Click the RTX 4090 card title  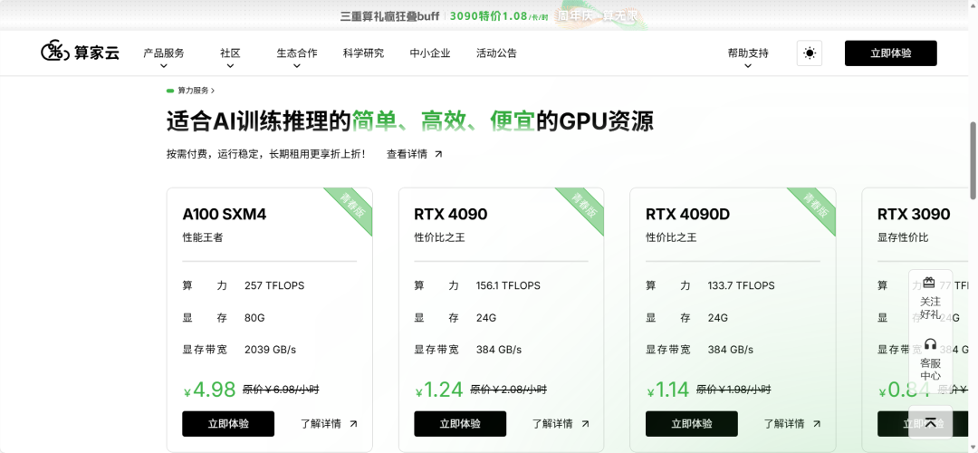[x=451, y=214]
